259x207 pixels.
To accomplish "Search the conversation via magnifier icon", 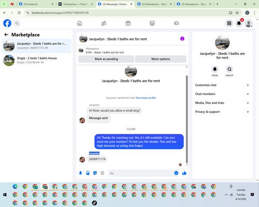I will tap(229, 69).
